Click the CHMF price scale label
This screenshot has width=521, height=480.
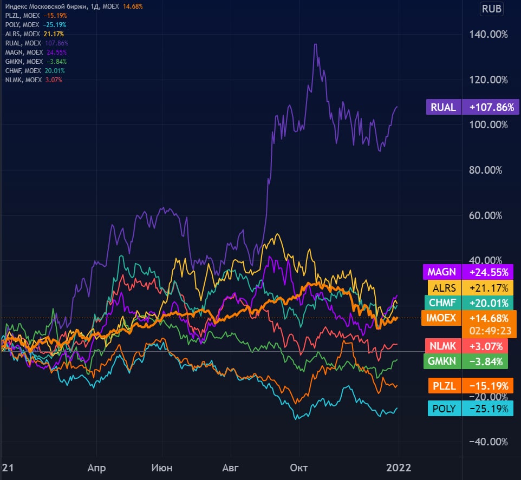click(443, 303)
